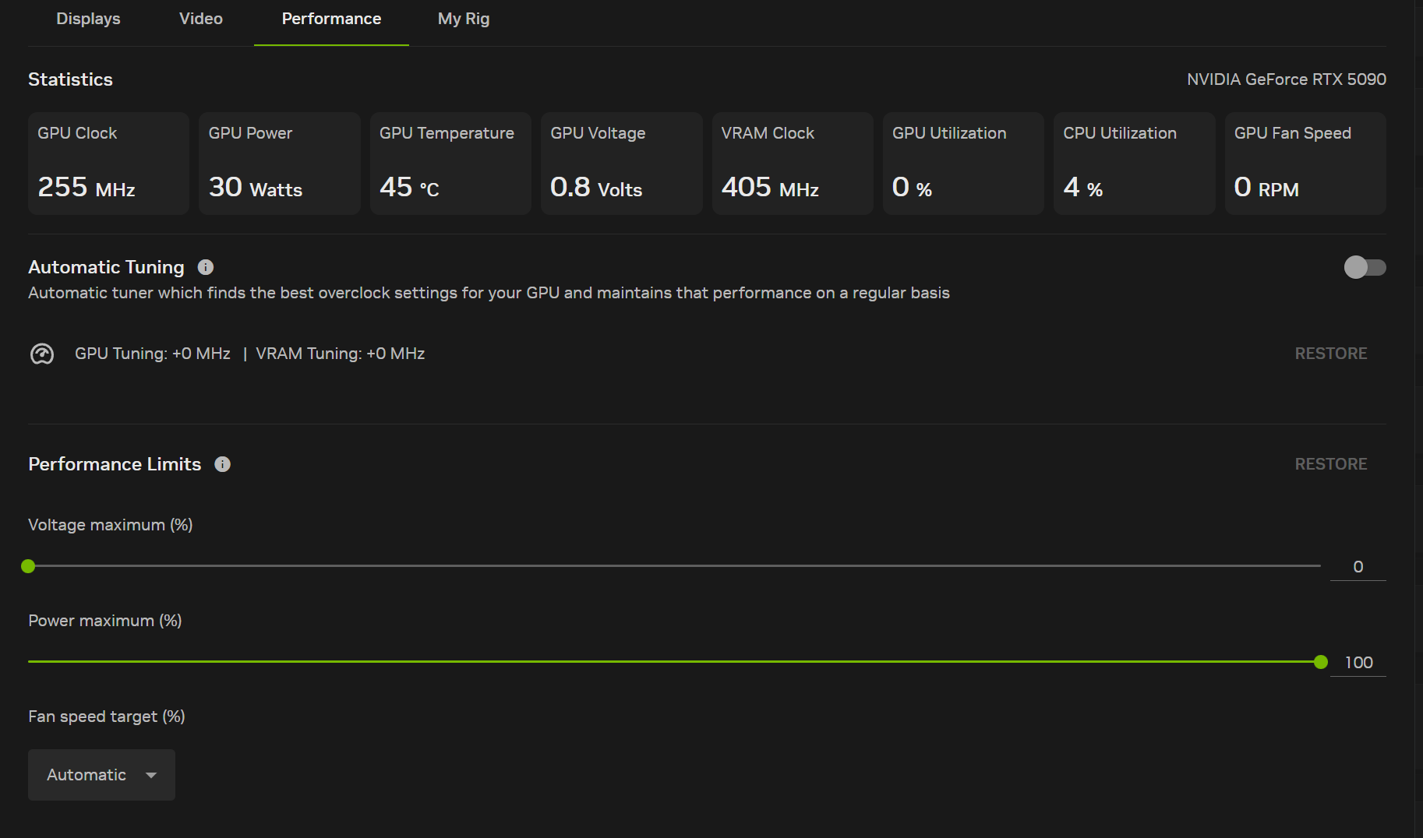The height and width of the screenshot is (838, 1423).
Task: Click the NVIDIA GeForce RTX 5090 label
Action: (x=1287, y=79)
